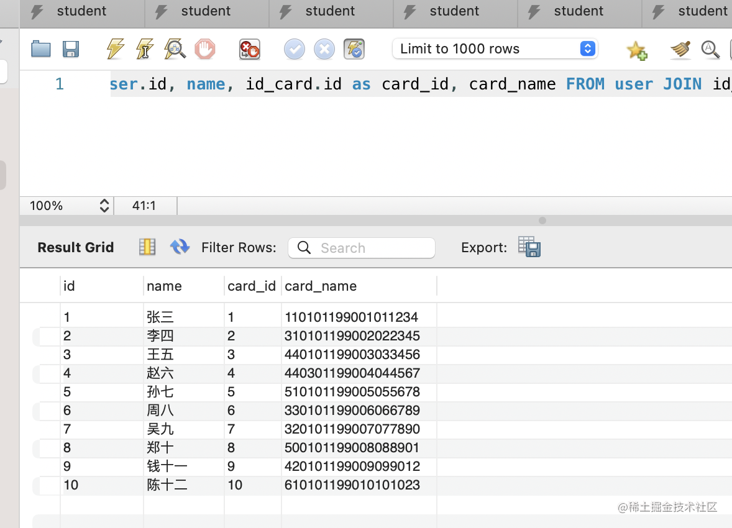
Task: Rollback transaction with the X icon
Action: click(324, 49)
